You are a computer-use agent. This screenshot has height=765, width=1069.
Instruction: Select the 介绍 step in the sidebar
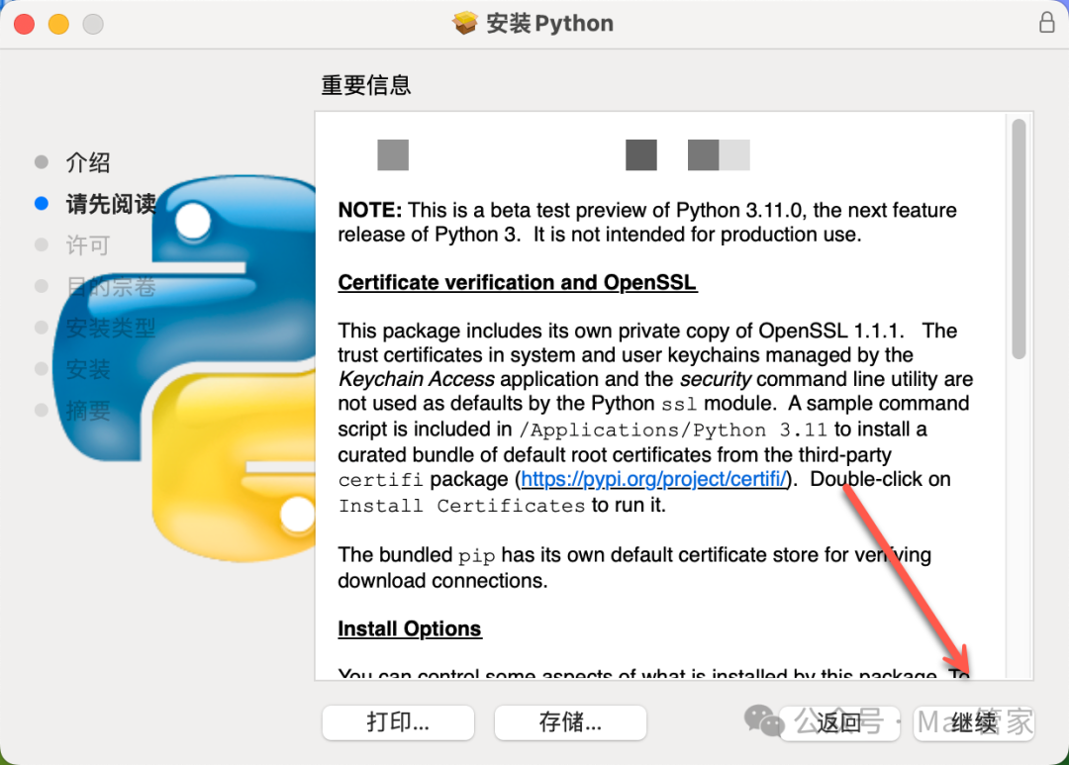(x=88, y=162)
